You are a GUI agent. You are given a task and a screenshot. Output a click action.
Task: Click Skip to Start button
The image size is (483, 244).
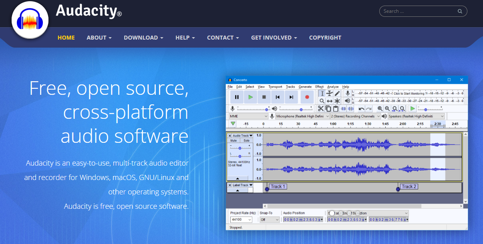[278, 97]
